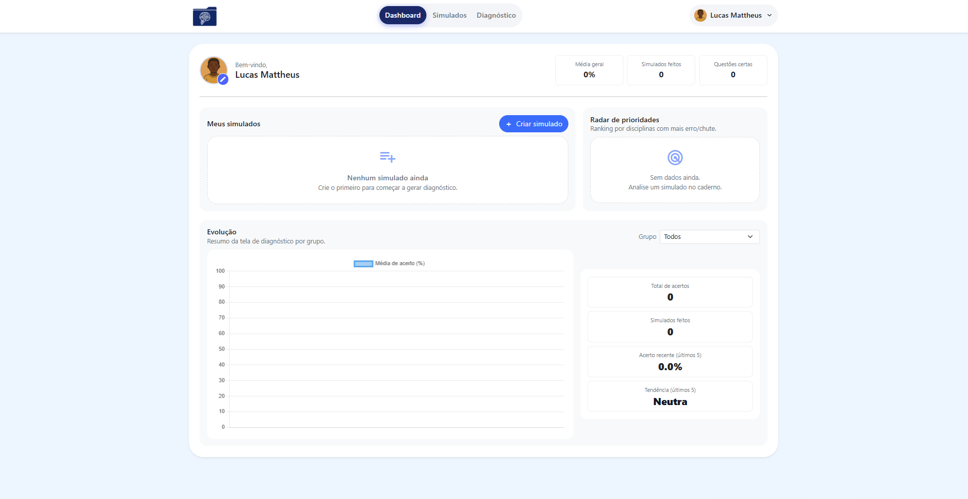Click the small avatar in the header
Viewport: 968px width, 499px height.
(700, 15)
